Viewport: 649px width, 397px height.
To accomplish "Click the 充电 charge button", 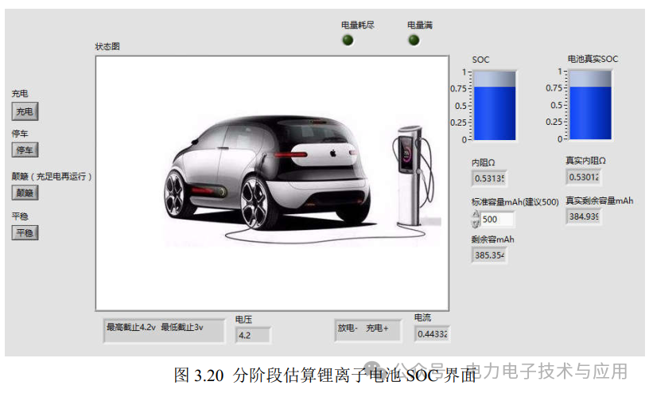I will pyautogui.click(x=25, y=111).
